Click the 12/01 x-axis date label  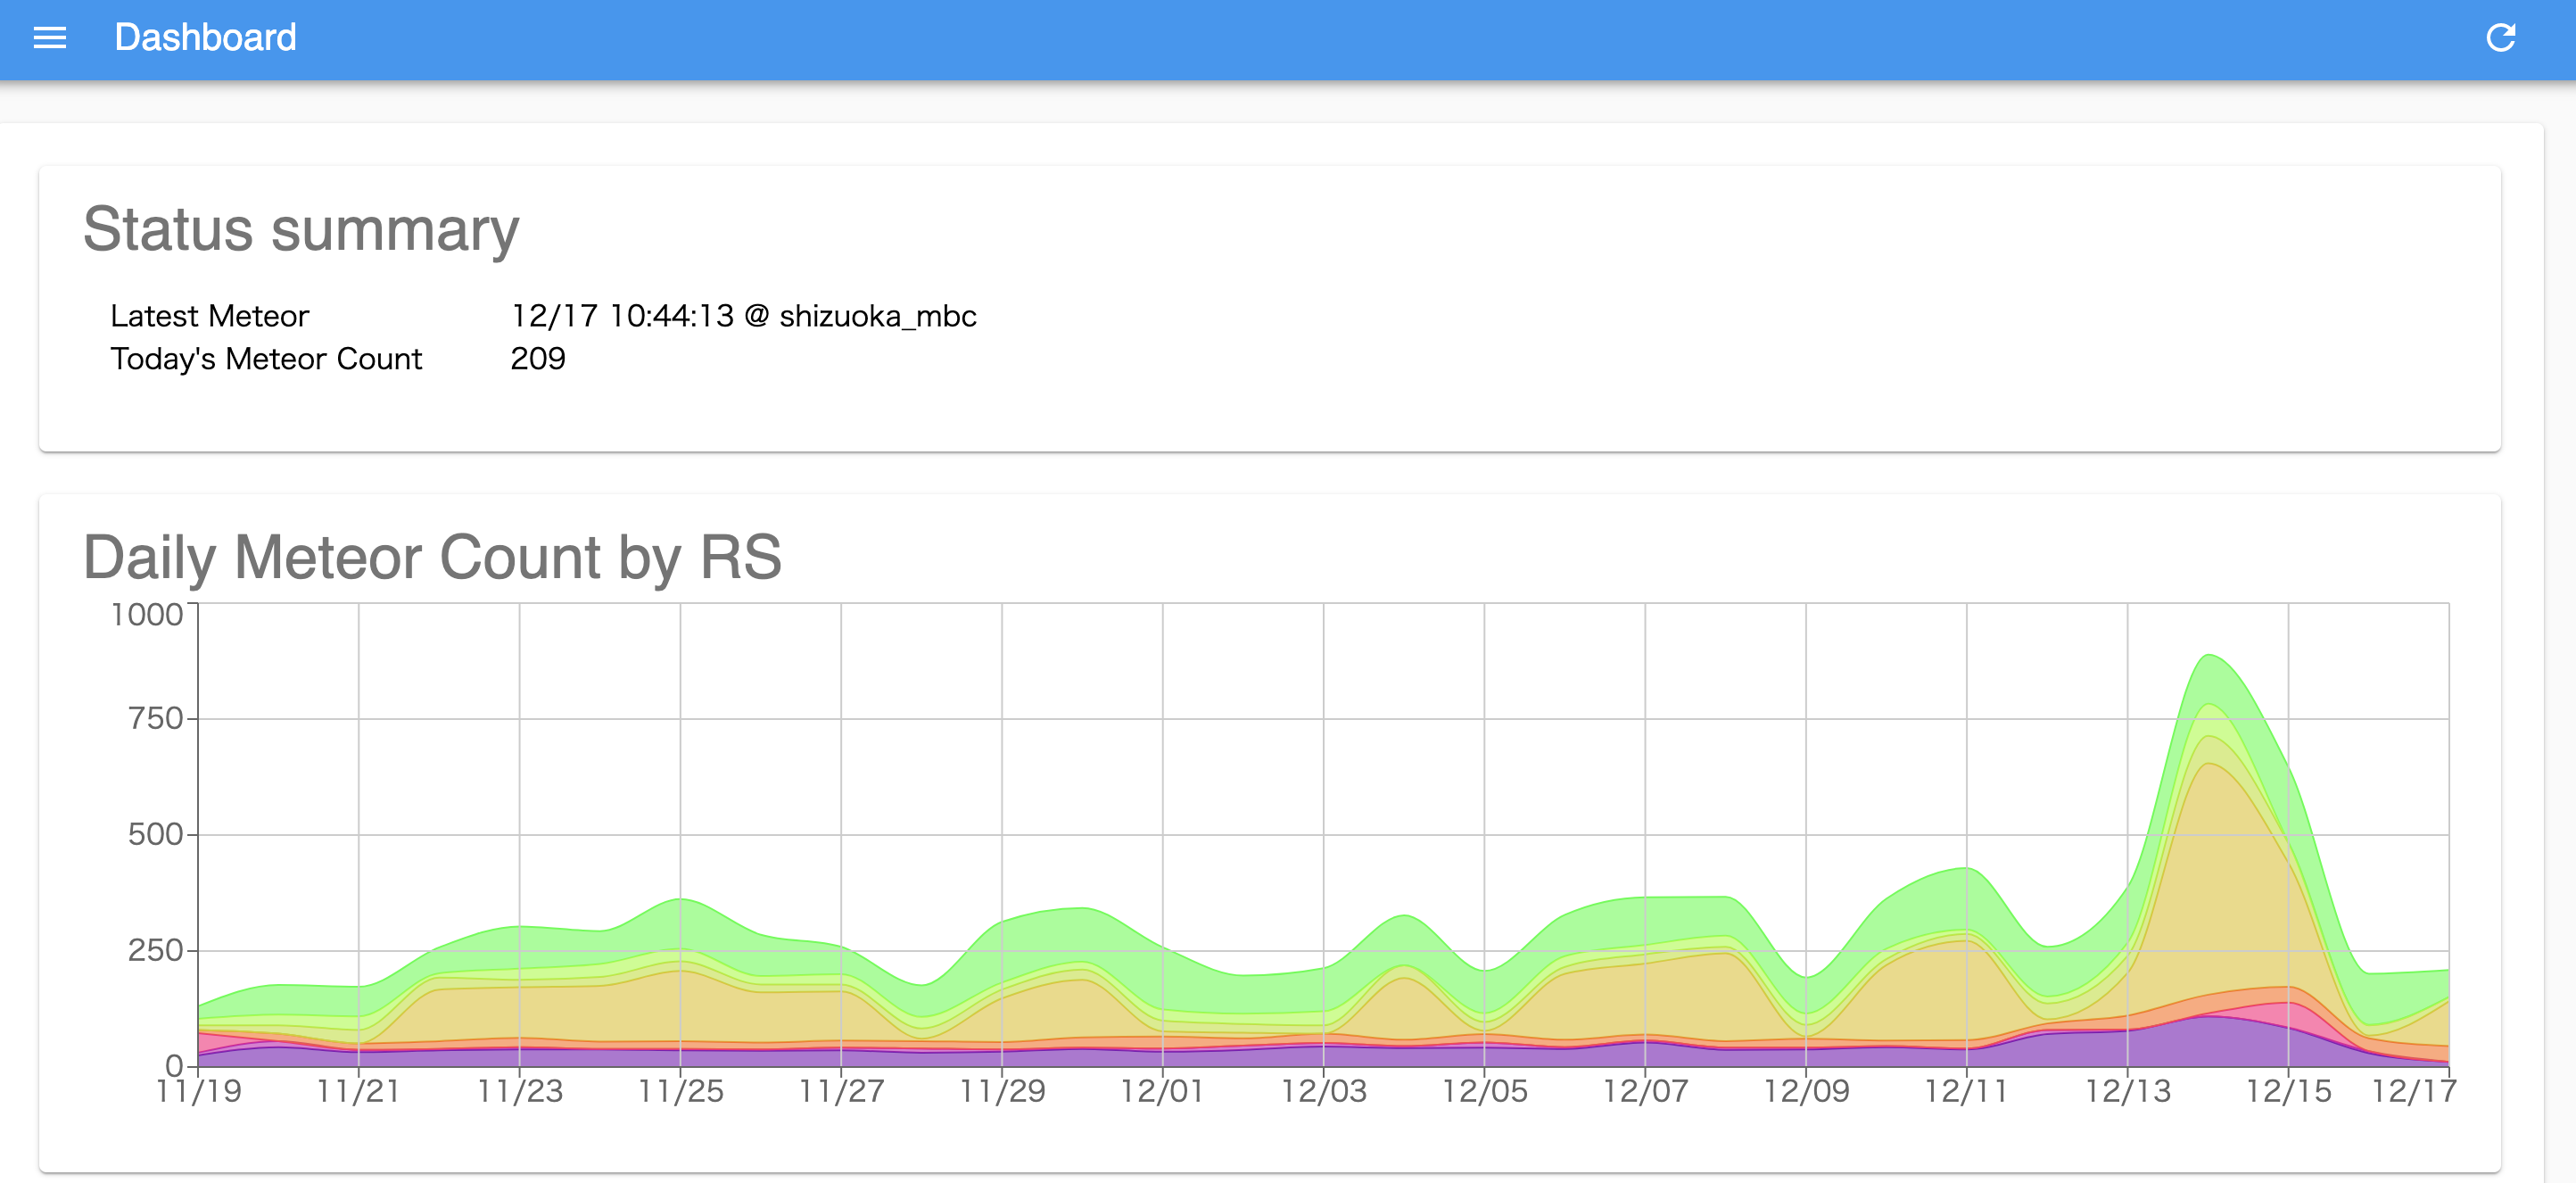point(1162,1091)
